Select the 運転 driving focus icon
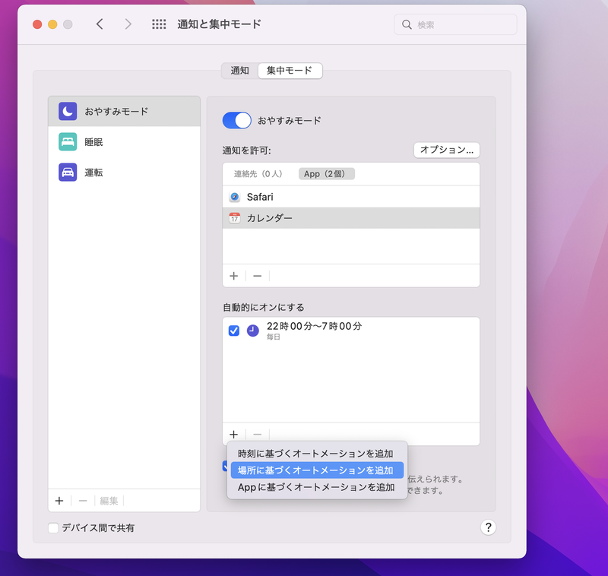 tap(67, 172)
